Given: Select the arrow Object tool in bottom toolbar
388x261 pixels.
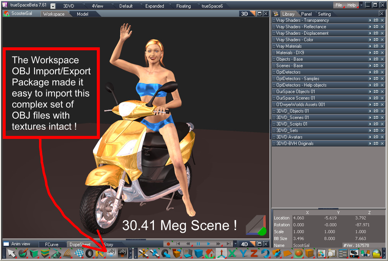Looking at the screenshot, I should pos(11,253).
